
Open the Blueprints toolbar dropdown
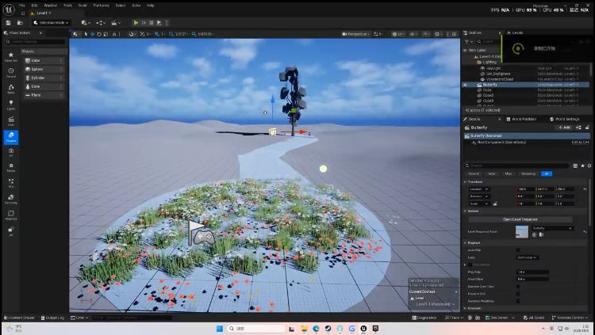coord(101,23)
